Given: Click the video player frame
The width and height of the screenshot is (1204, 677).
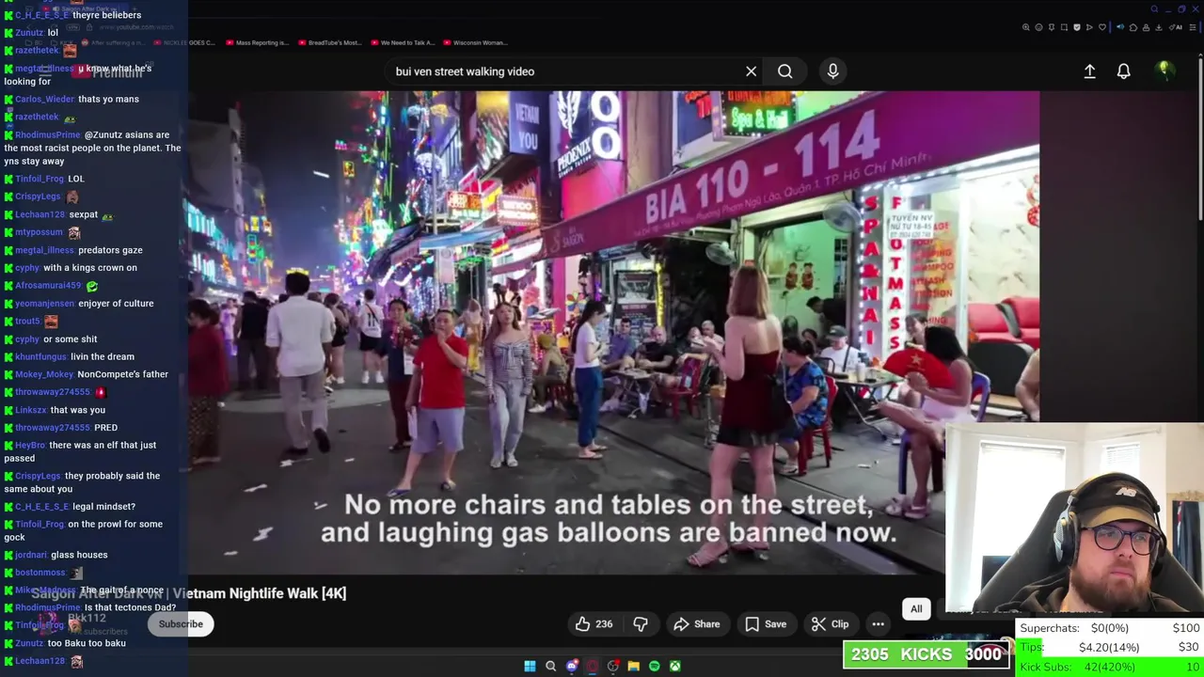Looking at the screenshot, I should point(613,332).
